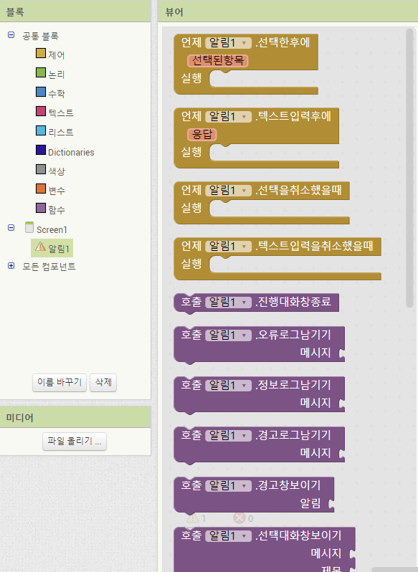
Task: Click the 미디어 panel header
Action: [75, 417]
